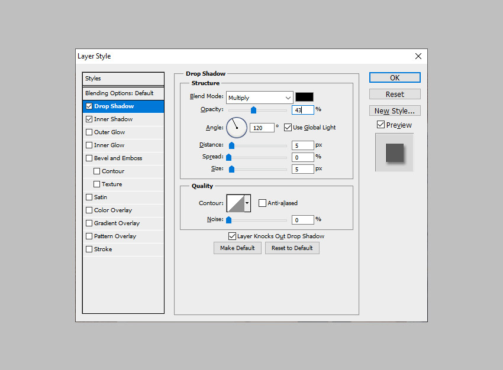Image resolution: width=503 pixels, height=370 pixels.
Task: Open the Contour curve thumbnail
Action: 236,203
